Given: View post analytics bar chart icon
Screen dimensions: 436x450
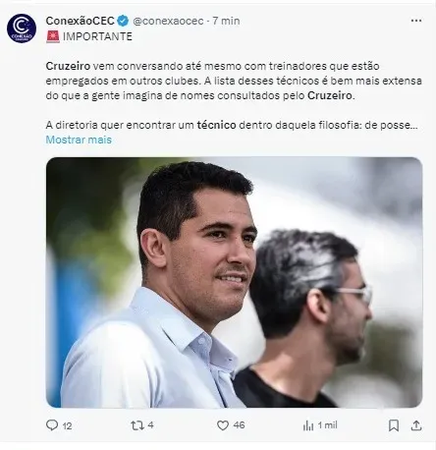Looking at the screenshot, I should coord(308,425).
